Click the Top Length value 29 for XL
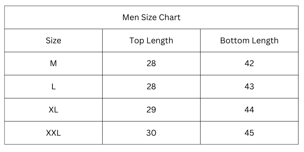The image size is (304, 152). coord(151,110)
